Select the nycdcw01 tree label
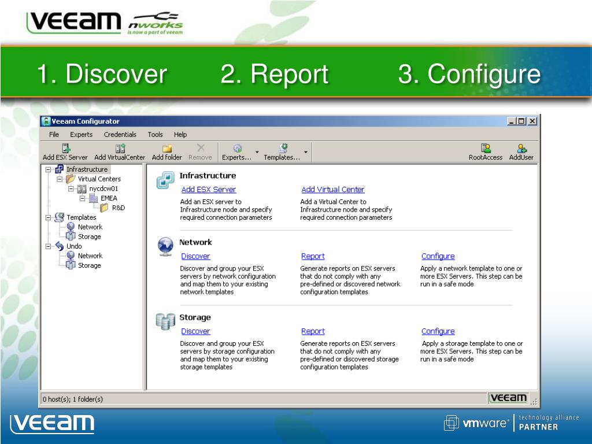Screen dimensions: 592x444 pyautogui.click(x=103, y=188)
